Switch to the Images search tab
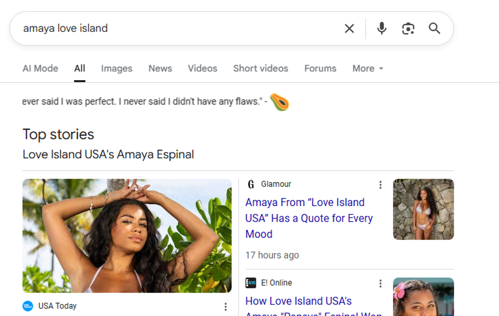499x316 pixels. click(x=117, y=68)
